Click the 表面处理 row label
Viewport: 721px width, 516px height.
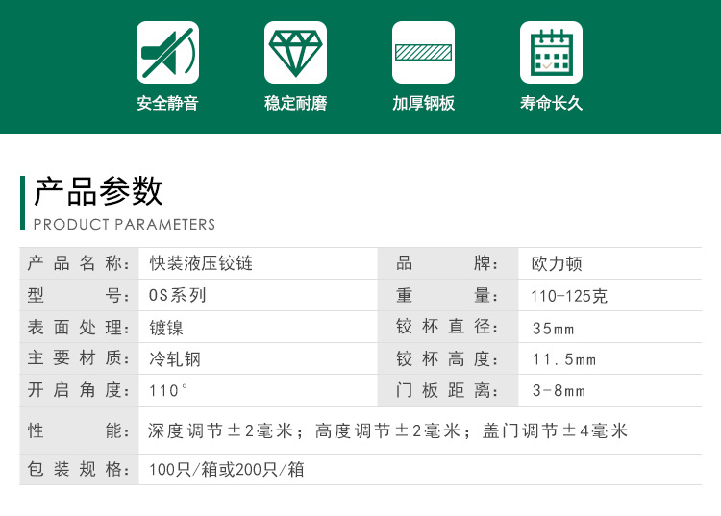(x=79, y=327)
